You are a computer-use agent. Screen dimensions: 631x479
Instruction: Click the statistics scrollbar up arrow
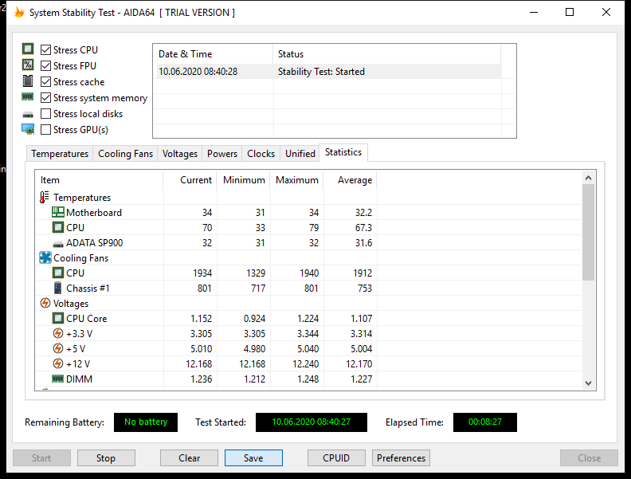coord(588,178)
